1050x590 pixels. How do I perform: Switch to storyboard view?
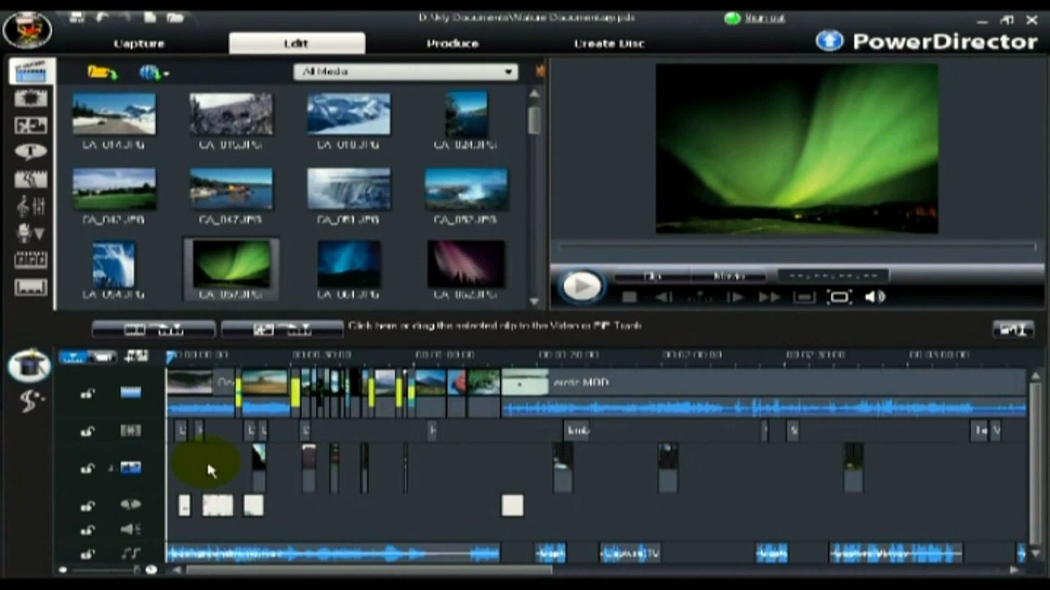point(103,356)
